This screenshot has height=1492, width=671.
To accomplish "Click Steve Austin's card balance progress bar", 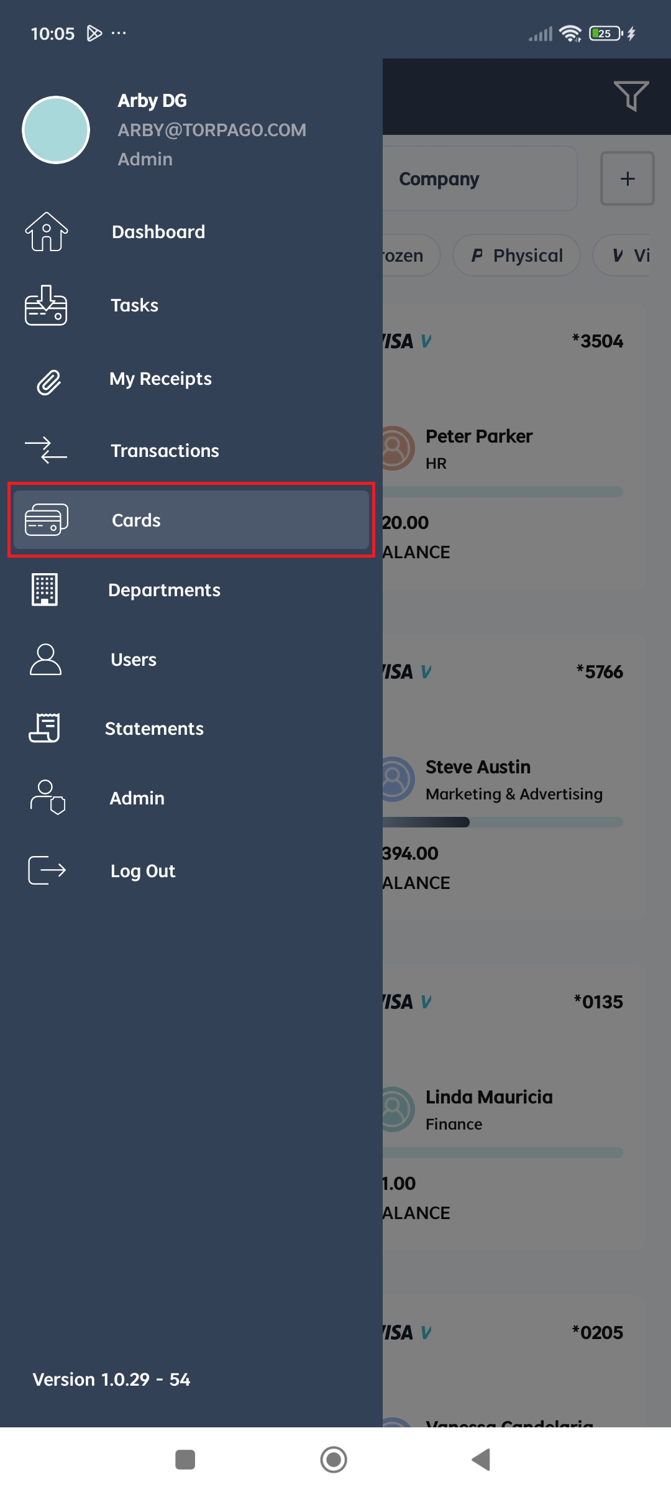I will click(503, 822).
